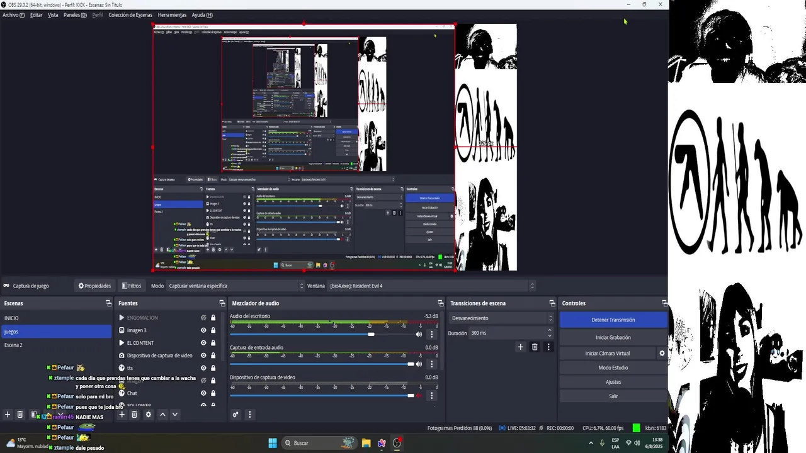Unlock the tts source
This screenshot has height=453, width=806.
213,368
